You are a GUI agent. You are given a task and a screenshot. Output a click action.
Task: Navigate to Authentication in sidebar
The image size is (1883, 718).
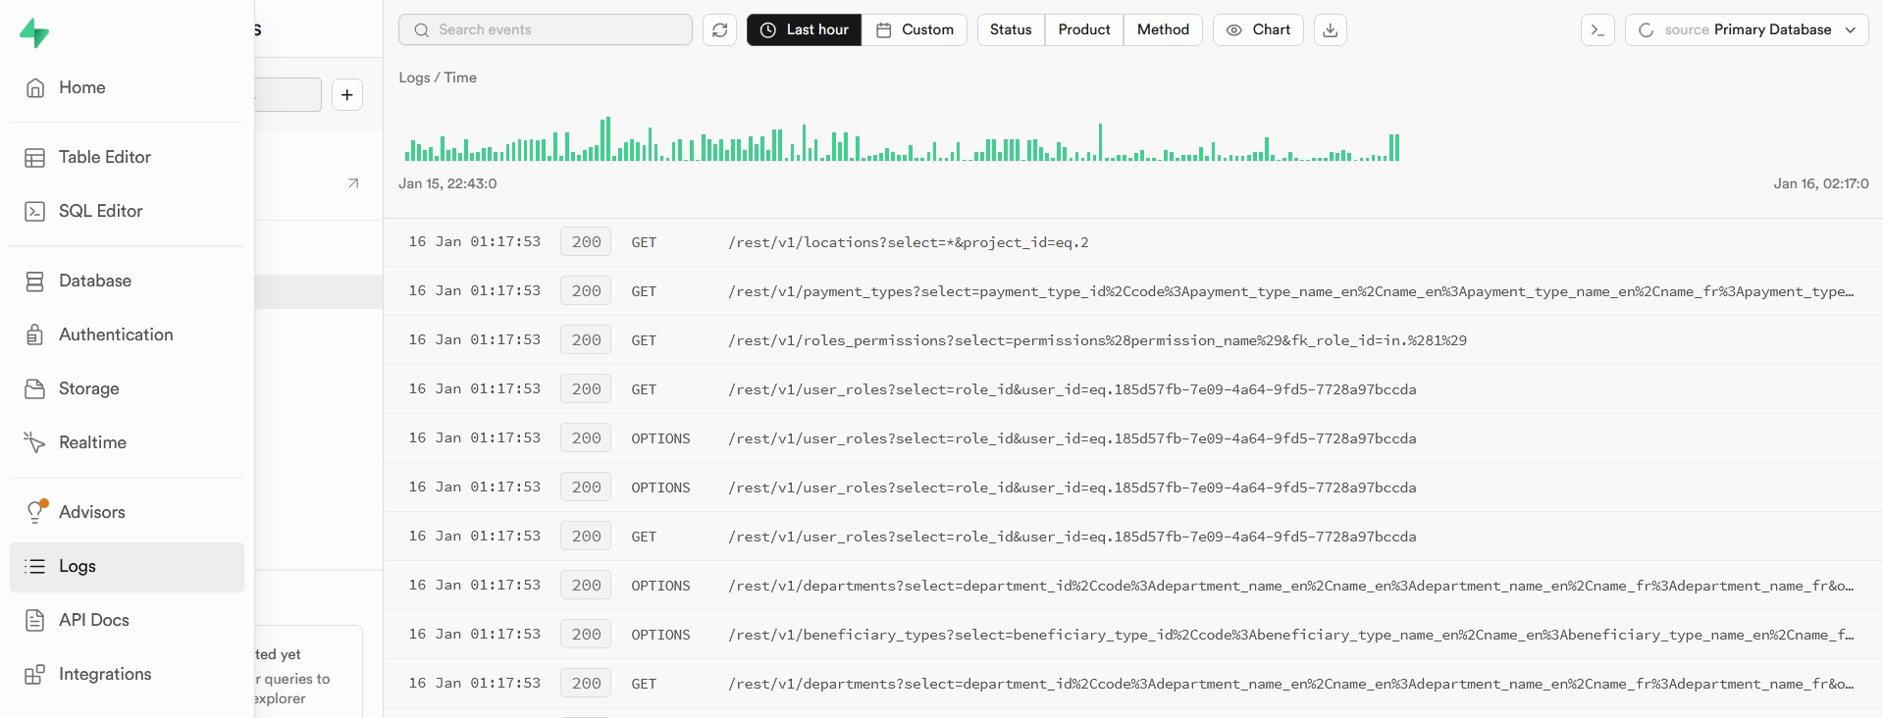(127, 334)
